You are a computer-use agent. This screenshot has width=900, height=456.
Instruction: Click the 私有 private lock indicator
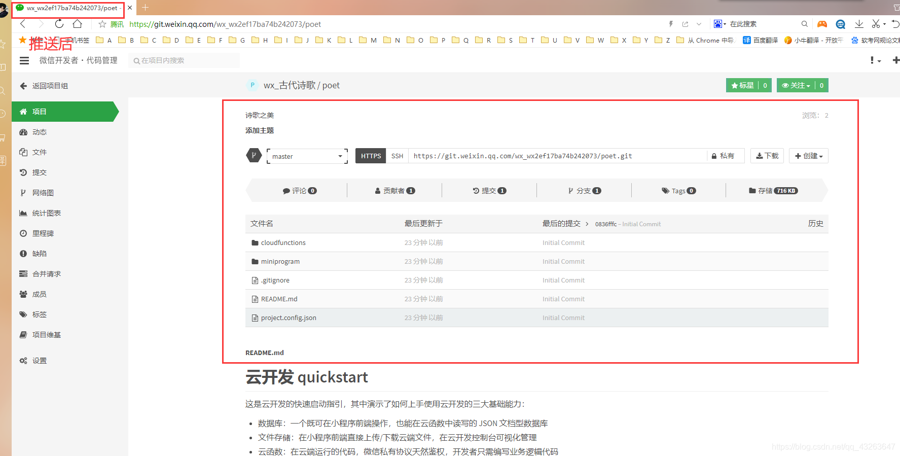click(x=723, y=156)
